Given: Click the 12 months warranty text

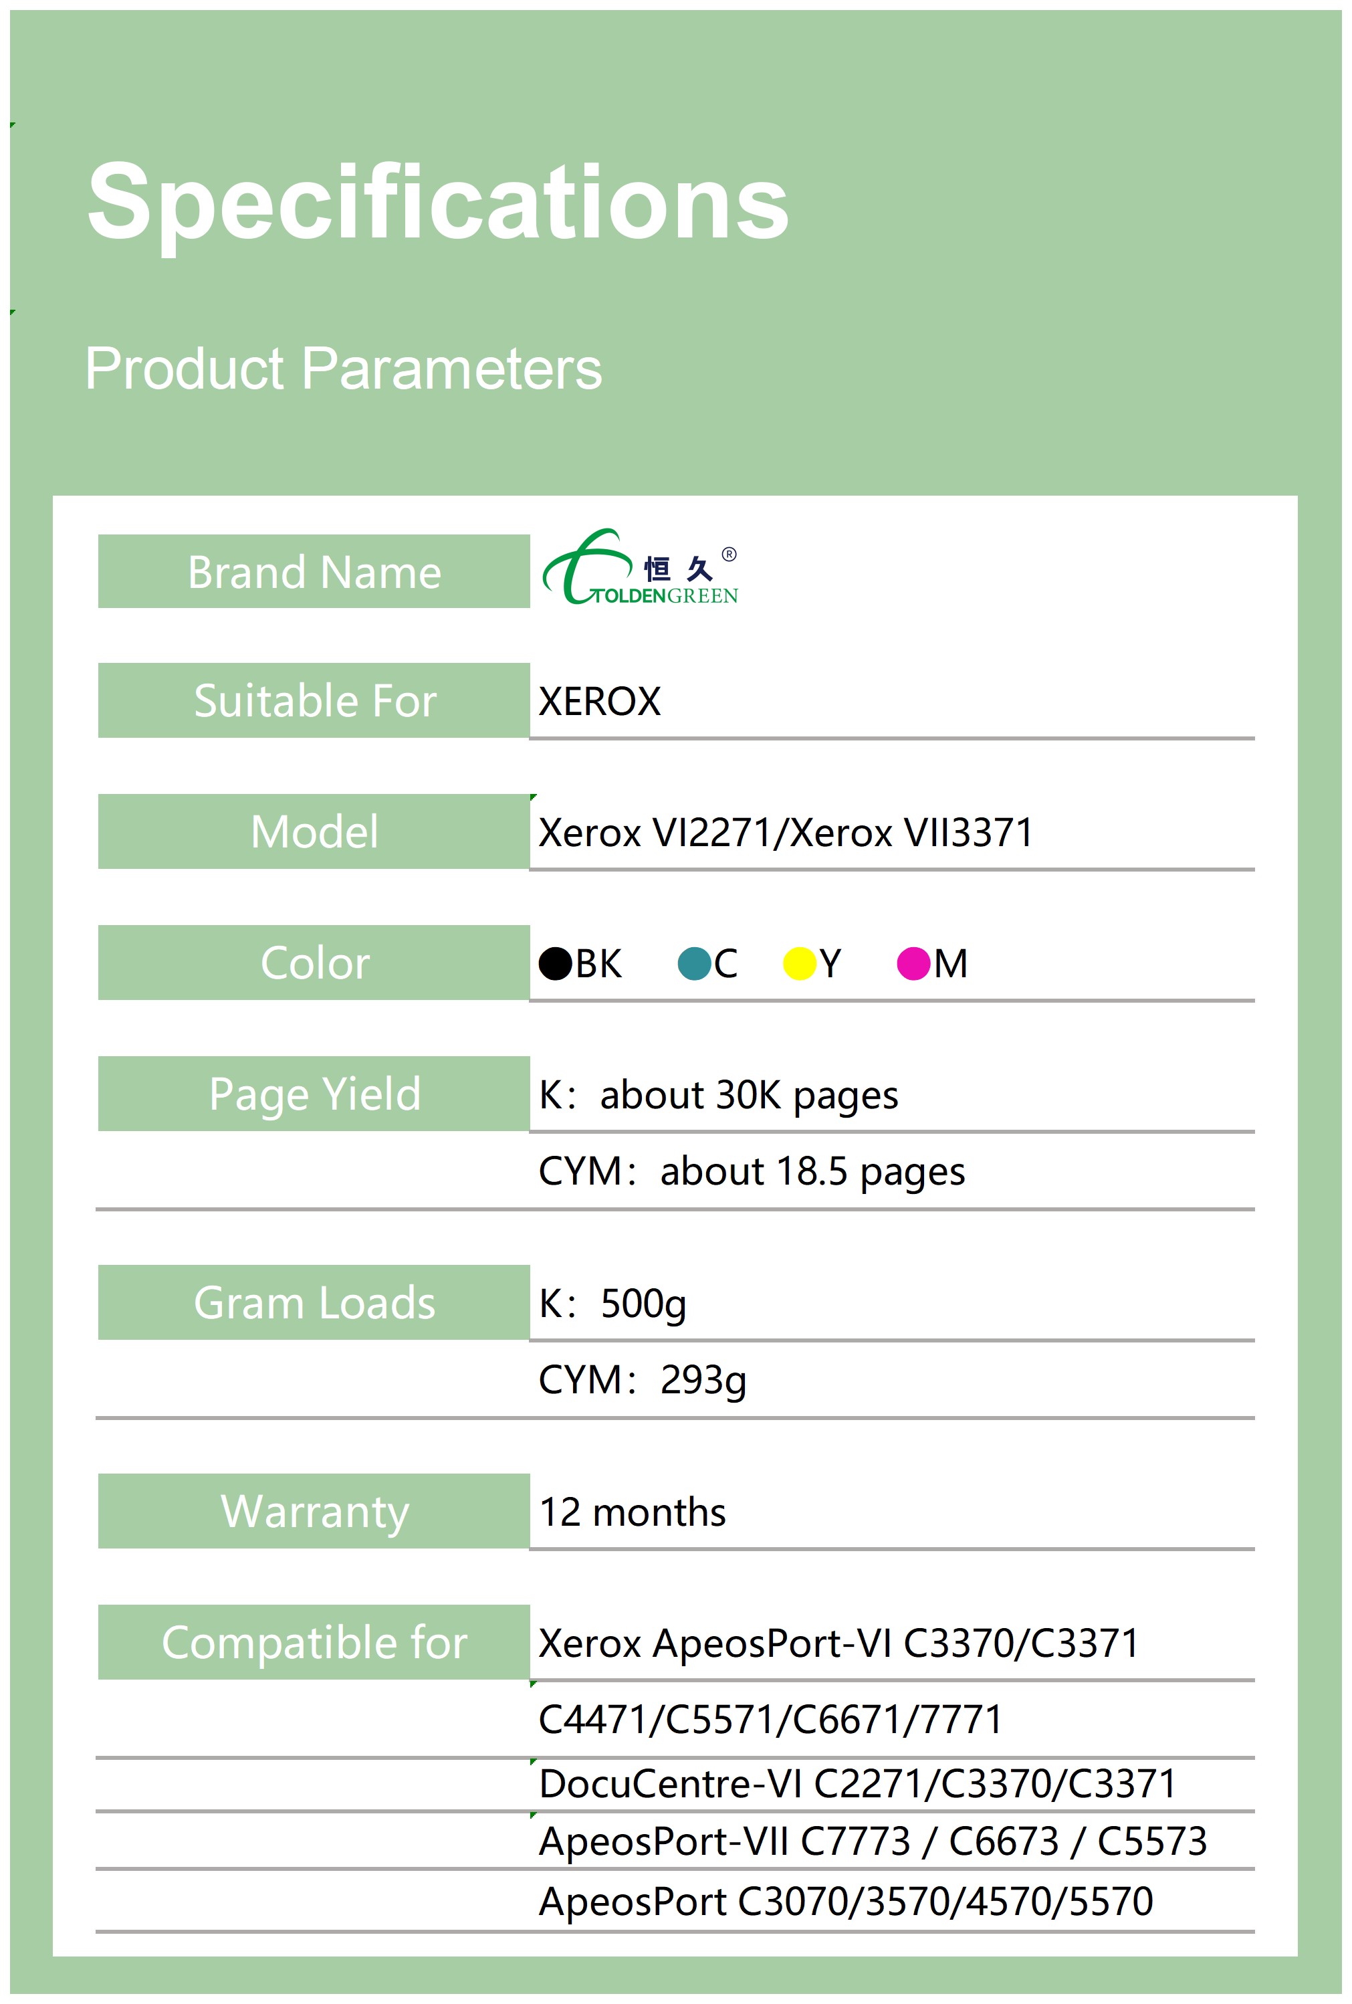Looking at the screenshot, I should tap(632, 1512).
